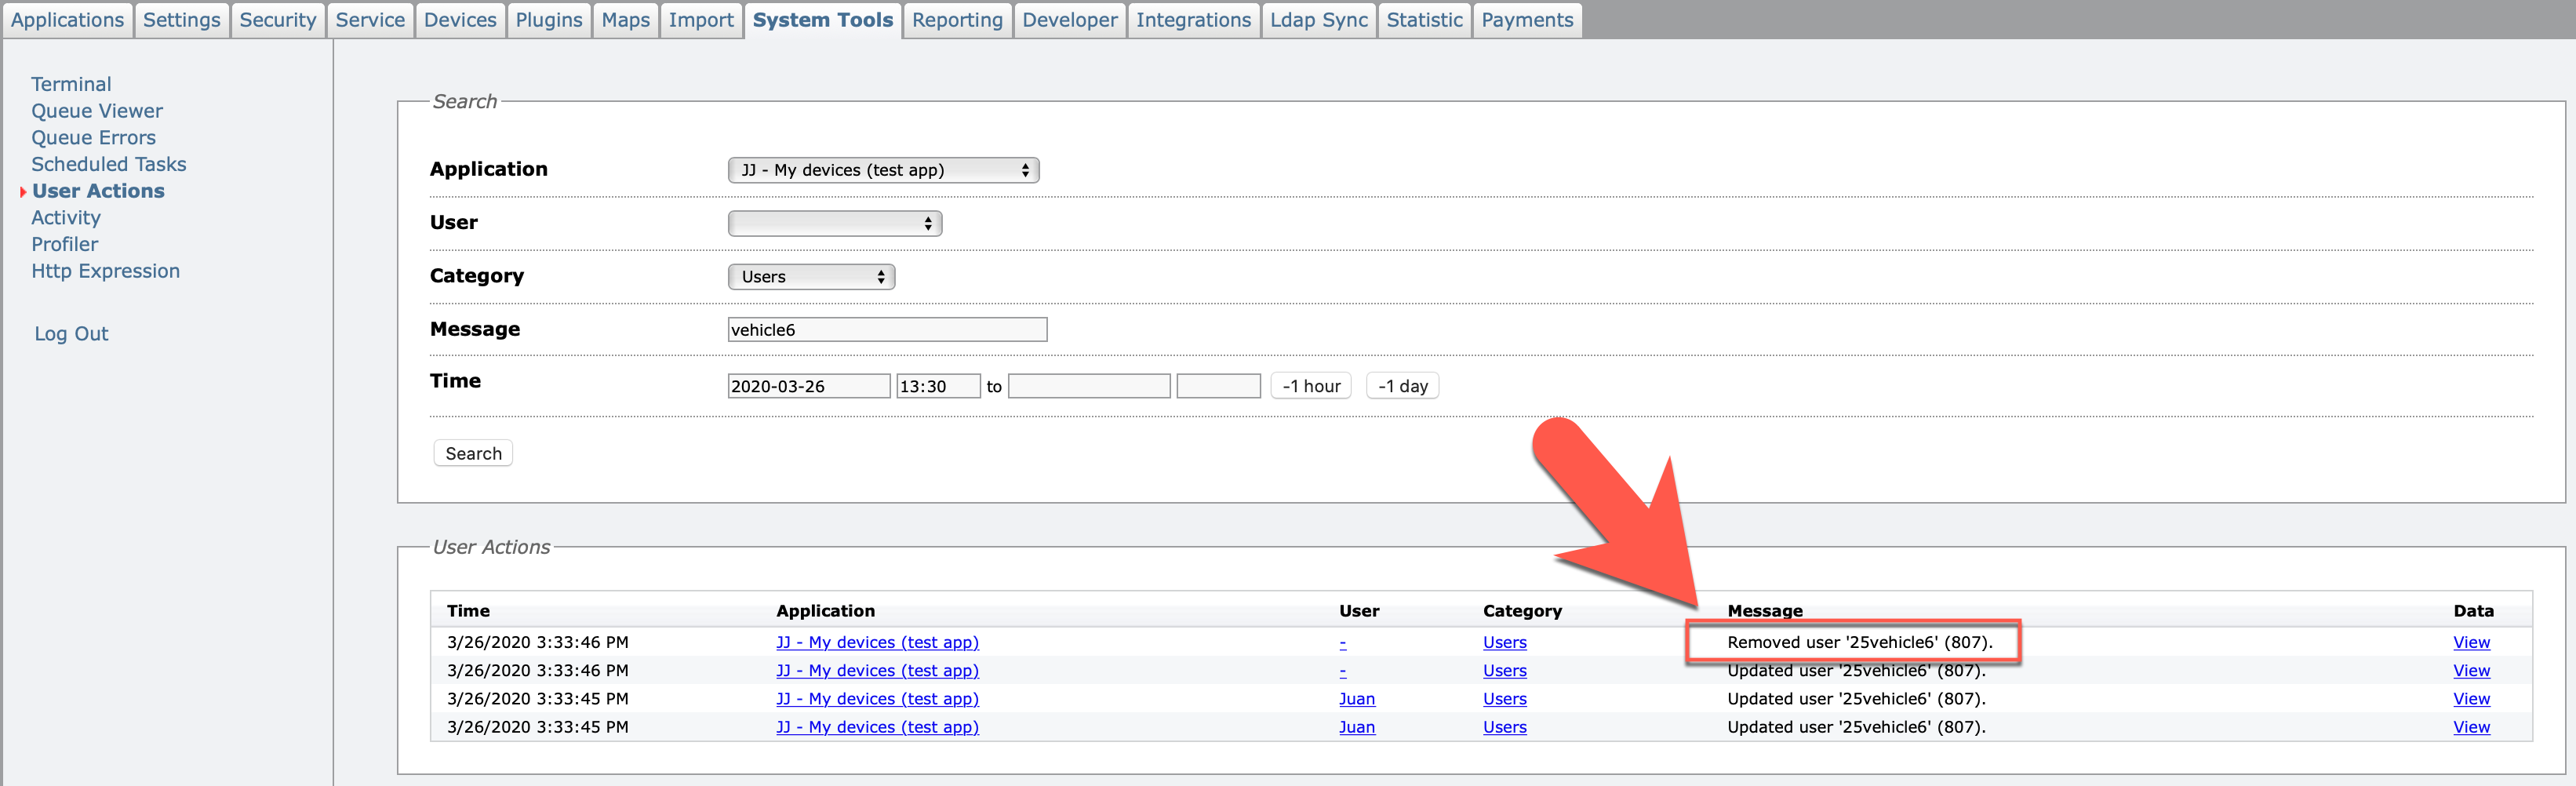The image size is (2576, 786).
Task: Click Juan user link in third row
Action: pyautogui.click(x=1356, y=699)
